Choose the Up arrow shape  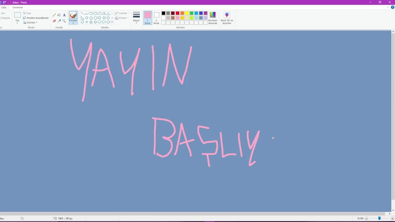108,18
